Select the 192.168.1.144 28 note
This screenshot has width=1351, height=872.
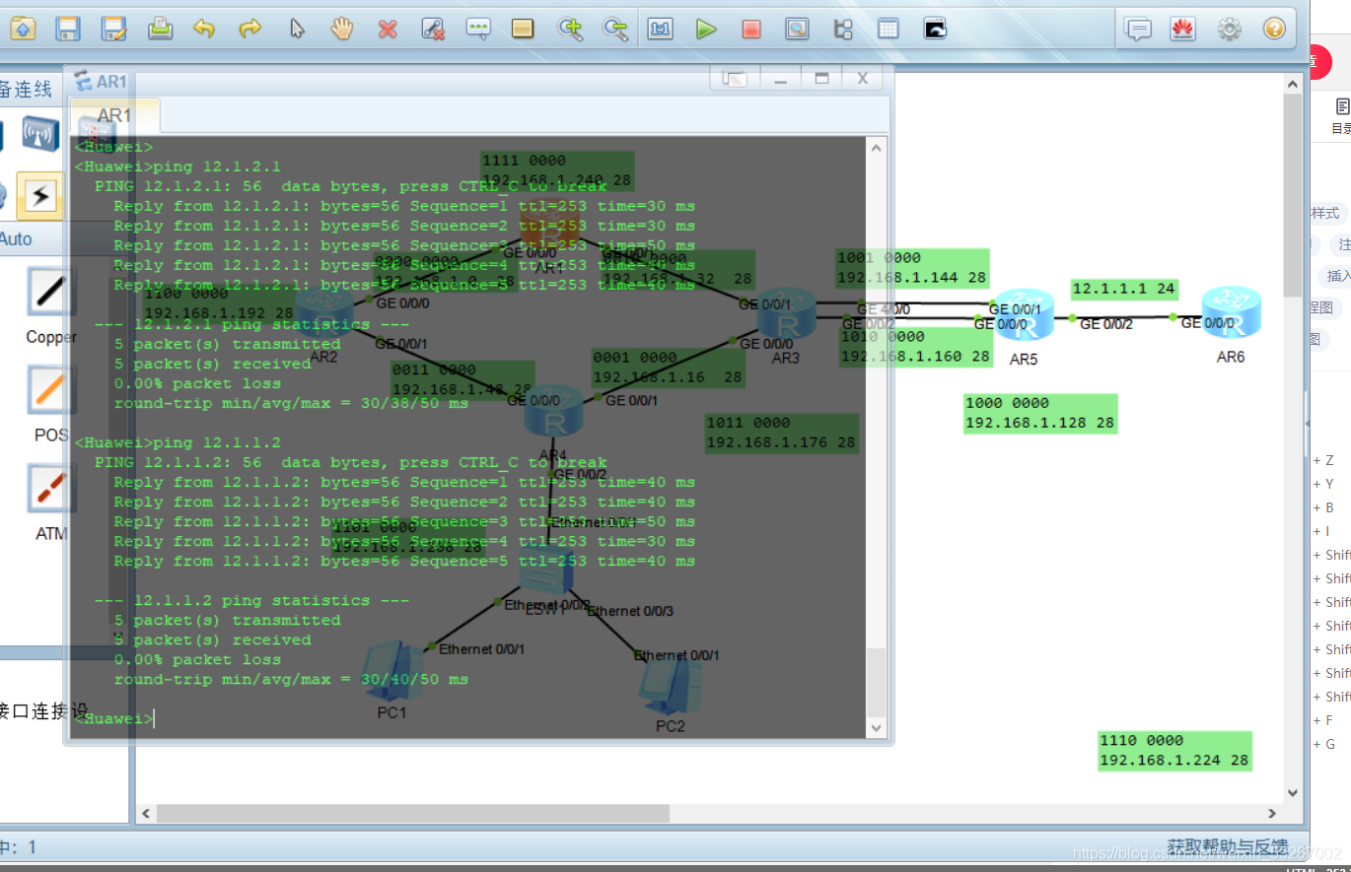pos(912,268)
